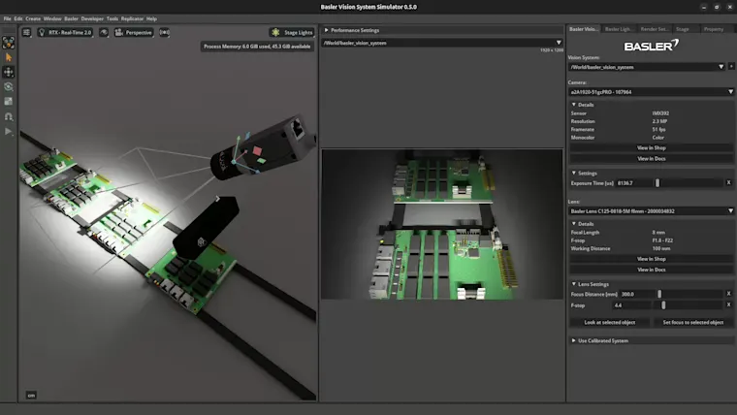Open the Developer menu
Screen dimensions: 737x415
point(92,18)
